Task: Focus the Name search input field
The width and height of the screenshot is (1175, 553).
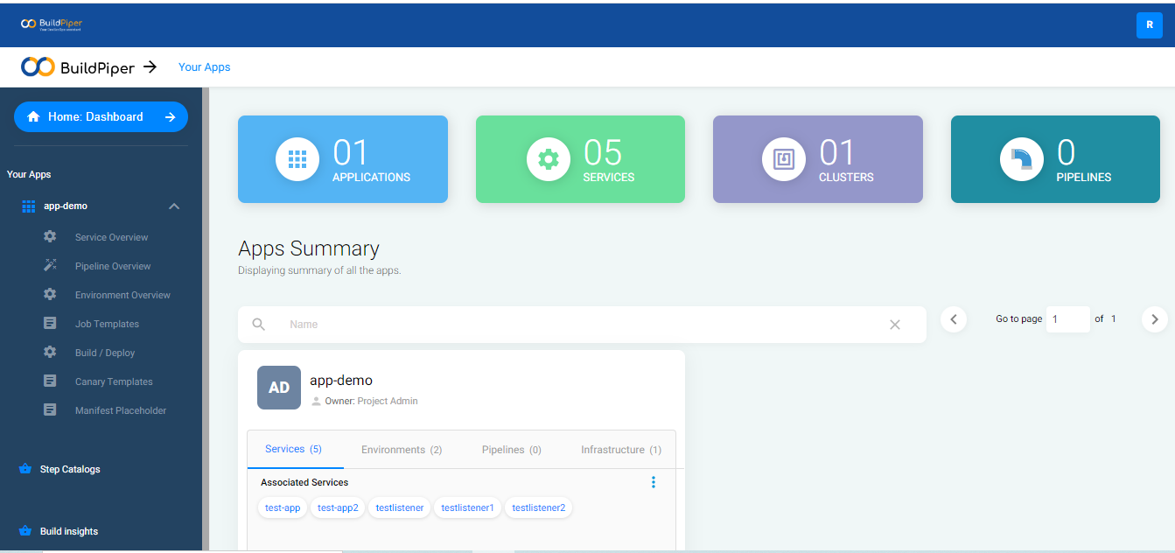Action: pyautogui.click(x=582, y=325)
